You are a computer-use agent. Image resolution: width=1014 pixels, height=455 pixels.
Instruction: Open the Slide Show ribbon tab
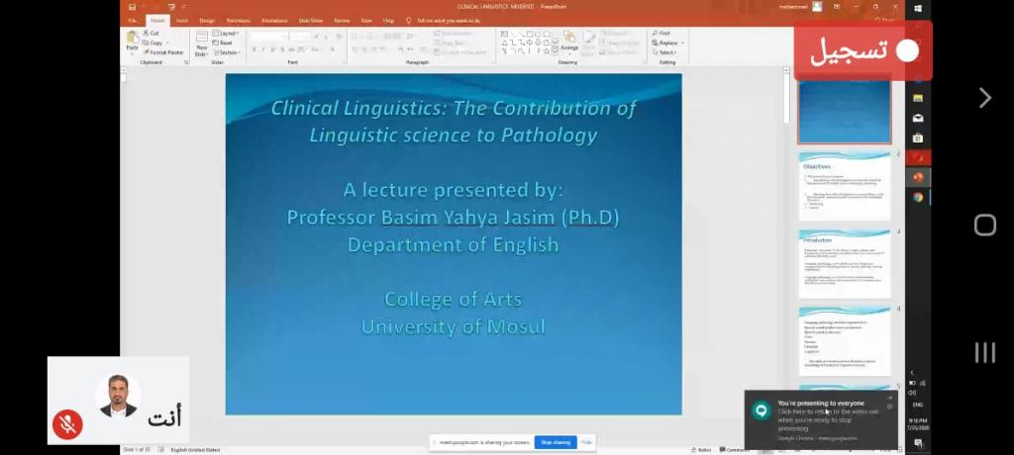pyautogui.click(x=310, y=20)
